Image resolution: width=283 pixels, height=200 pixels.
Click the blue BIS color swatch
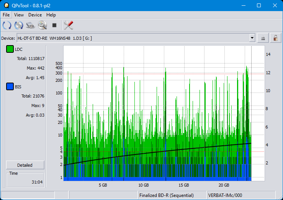(x=10, y=87)
